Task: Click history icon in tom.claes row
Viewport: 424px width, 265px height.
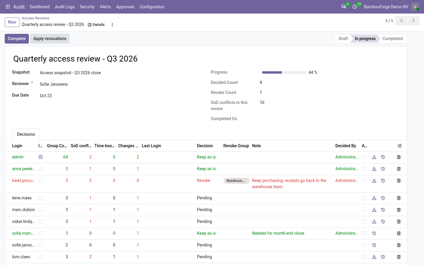Action: click(x=383, y=257)
